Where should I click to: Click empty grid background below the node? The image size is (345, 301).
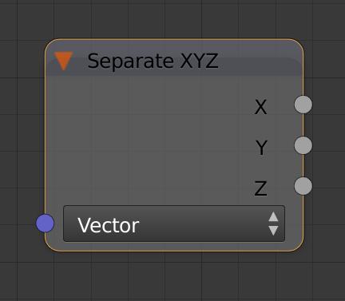coord(172,277)
